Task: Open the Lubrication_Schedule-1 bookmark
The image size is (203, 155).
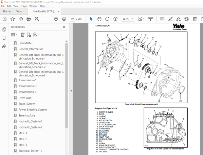Action: (41, 57)
